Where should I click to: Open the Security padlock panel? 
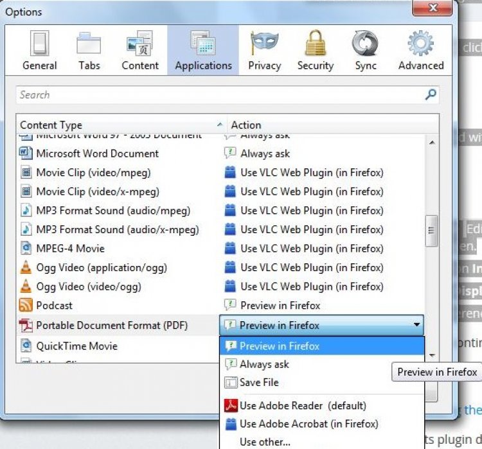pyautogui.click(x=315, y=51)
